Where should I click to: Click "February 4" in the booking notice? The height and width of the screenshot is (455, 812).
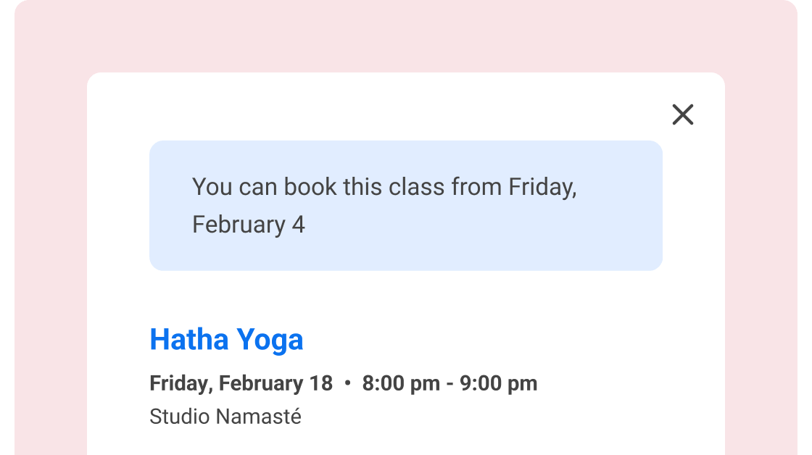tap(248, 225)
